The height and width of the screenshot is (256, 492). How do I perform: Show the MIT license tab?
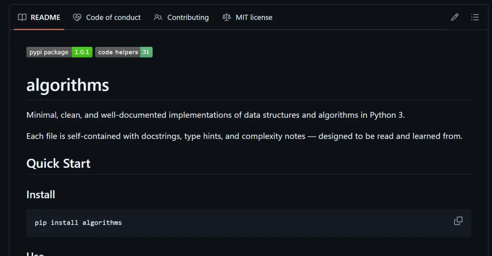254,17
